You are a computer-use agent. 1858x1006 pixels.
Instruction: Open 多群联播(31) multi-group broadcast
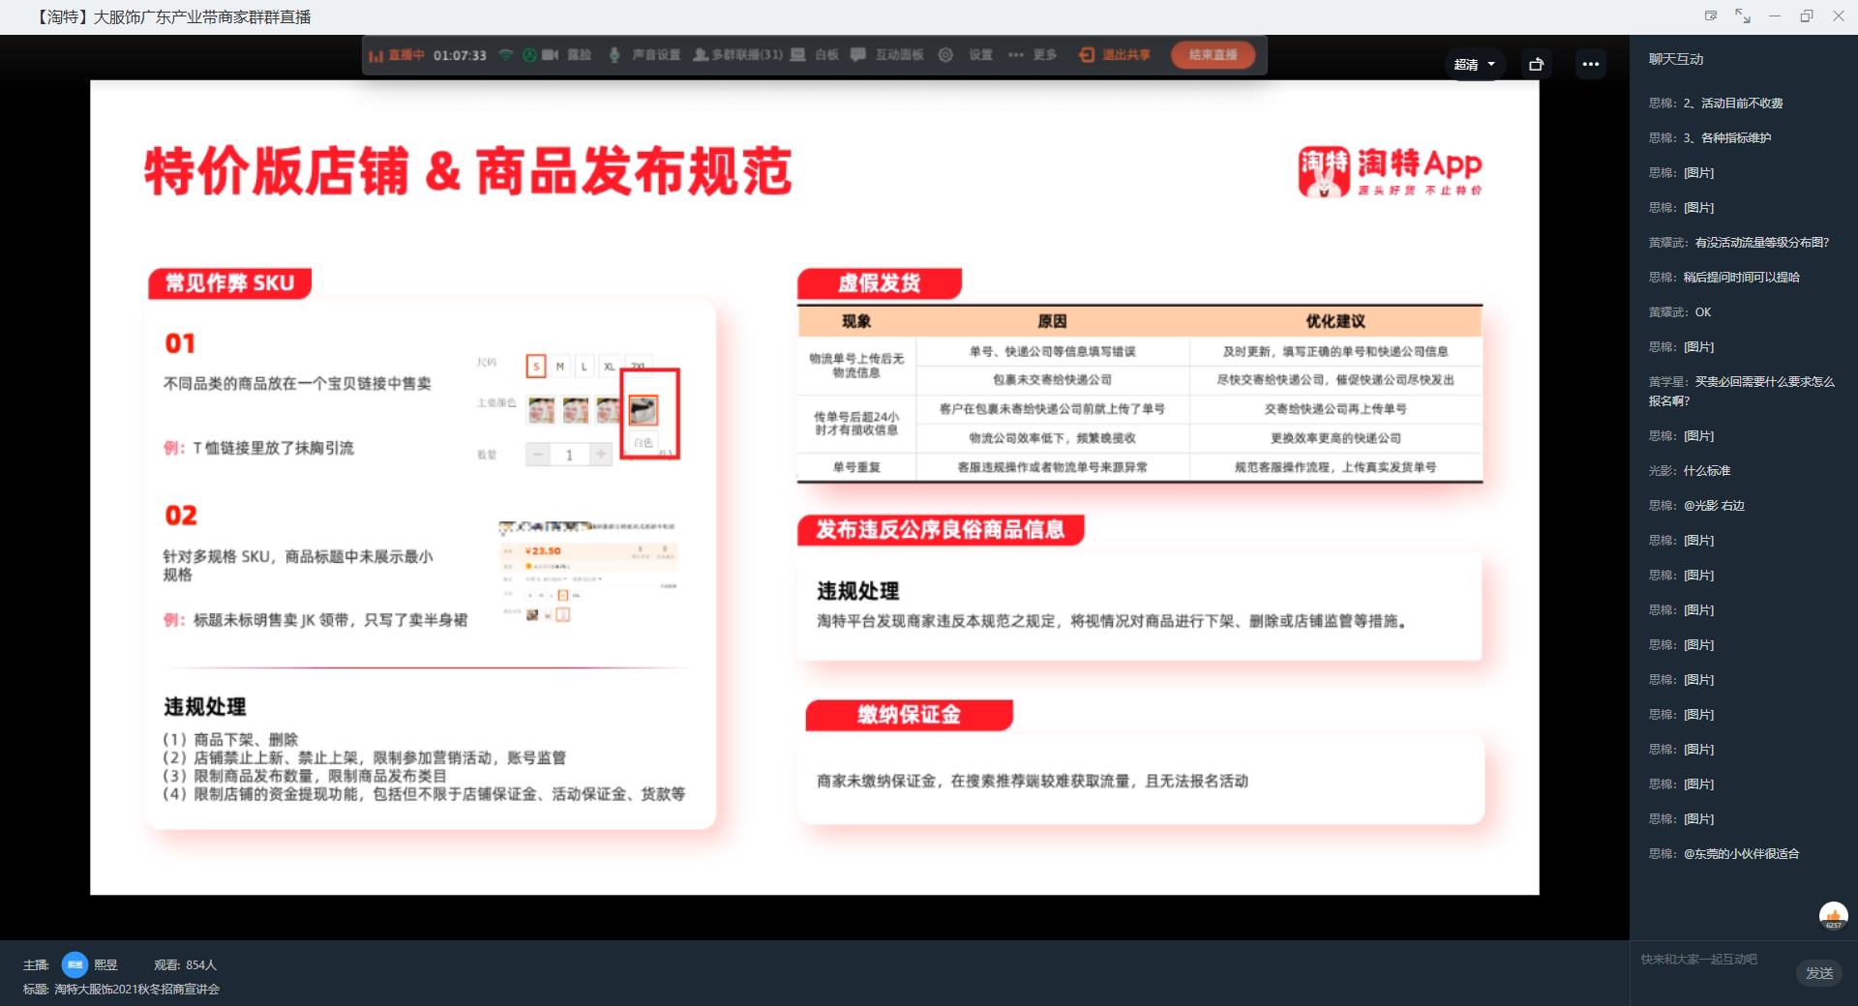(737, 55)
